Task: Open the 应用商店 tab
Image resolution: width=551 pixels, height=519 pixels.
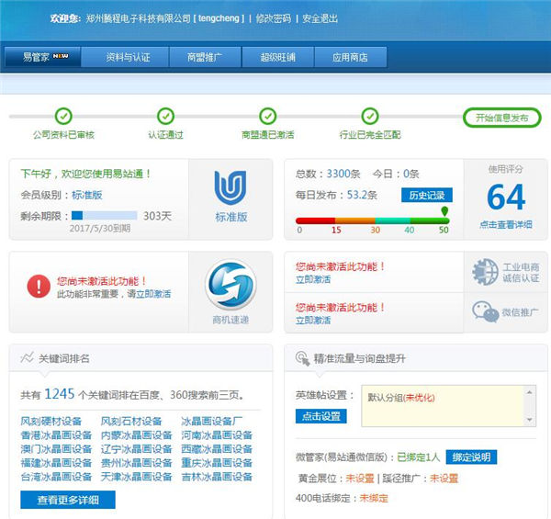Action: (x=349, y=57)
